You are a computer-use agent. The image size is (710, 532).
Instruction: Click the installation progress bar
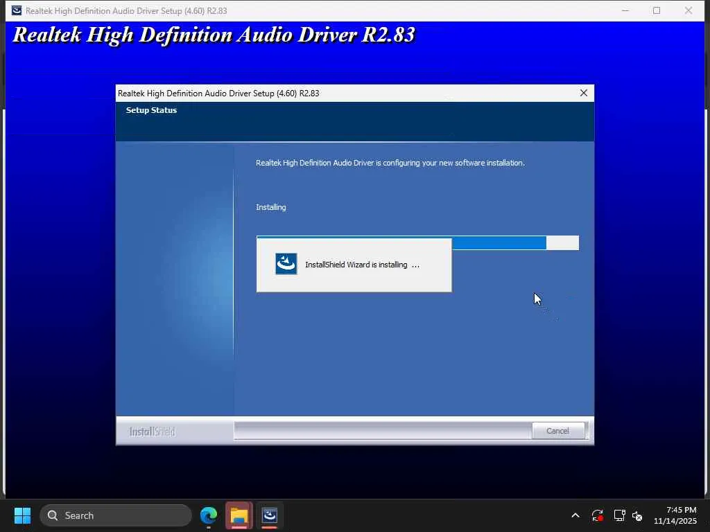click(x=417, y=242)
